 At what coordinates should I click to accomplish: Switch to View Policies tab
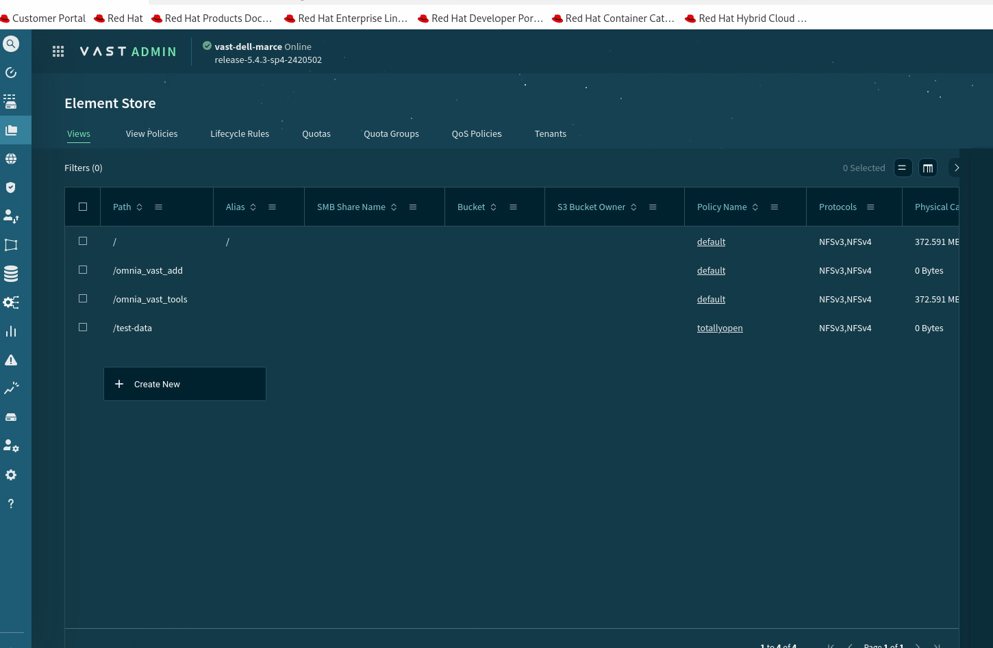[151, 134]
